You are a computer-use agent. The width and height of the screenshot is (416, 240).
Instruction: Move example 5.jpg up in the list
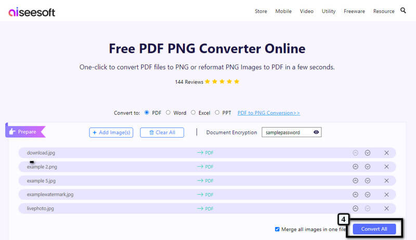(x=356, y=181)
